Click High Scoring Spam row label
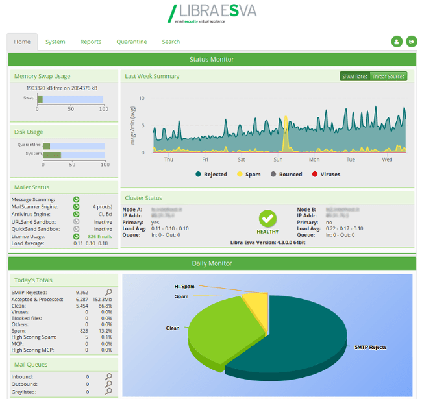This screenshot has height=399, width=422. tap(34, 337)
